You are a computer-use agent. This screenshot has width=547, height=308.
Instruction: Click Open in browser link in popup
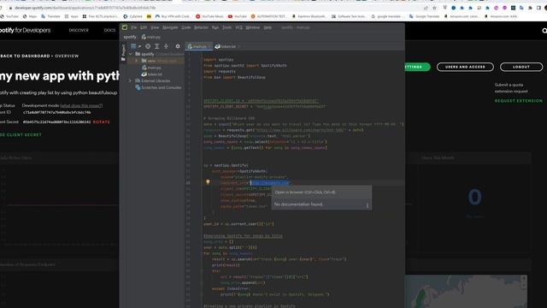(x=305, y=192)
